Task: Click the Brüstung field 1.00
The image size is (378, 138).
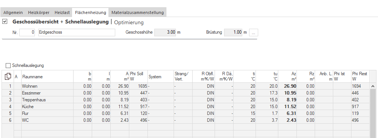Action: [233, 32]
